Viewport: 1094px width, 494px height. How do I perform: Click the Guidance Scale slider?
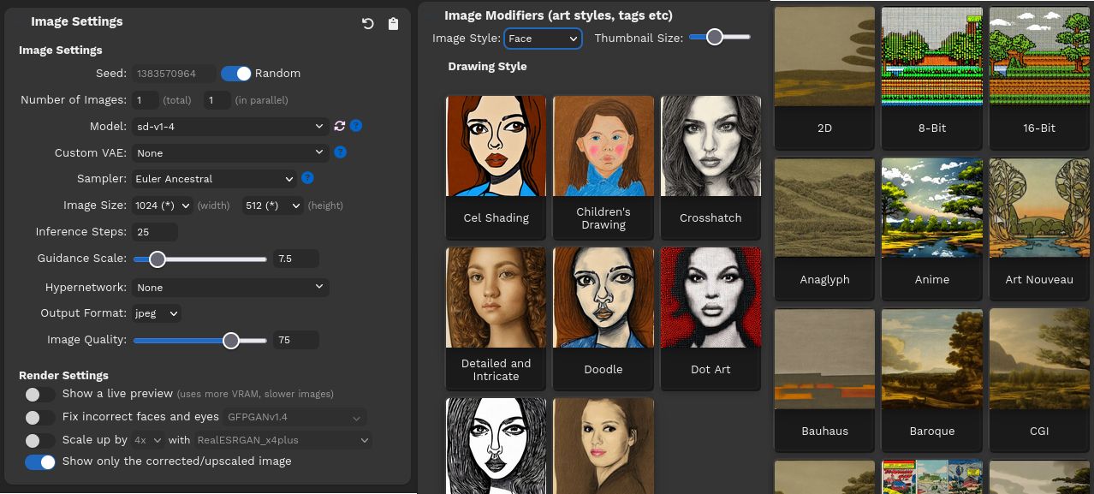tap(200, 259)
